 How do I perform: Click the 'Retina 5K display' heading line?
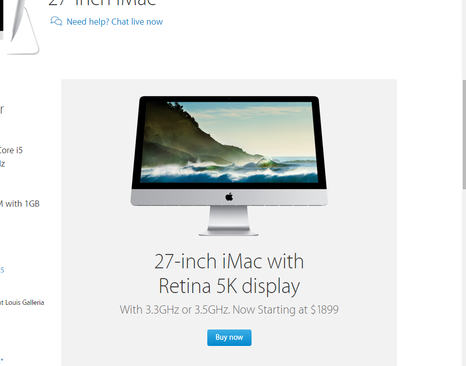[229, 286]
